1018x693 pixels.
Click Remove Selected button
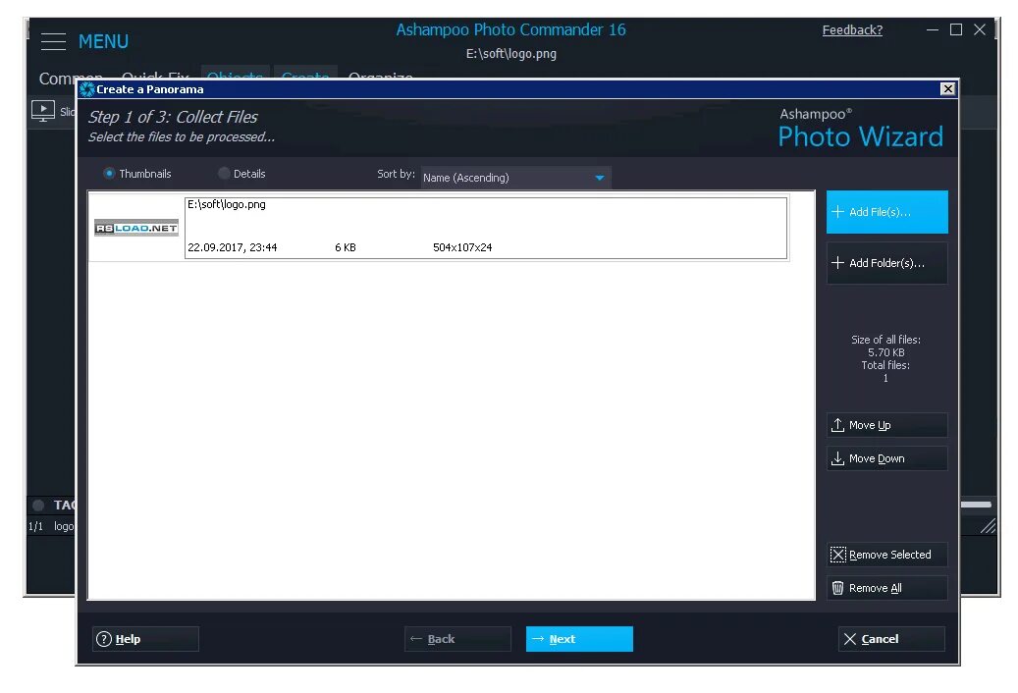tap(886, 555)
